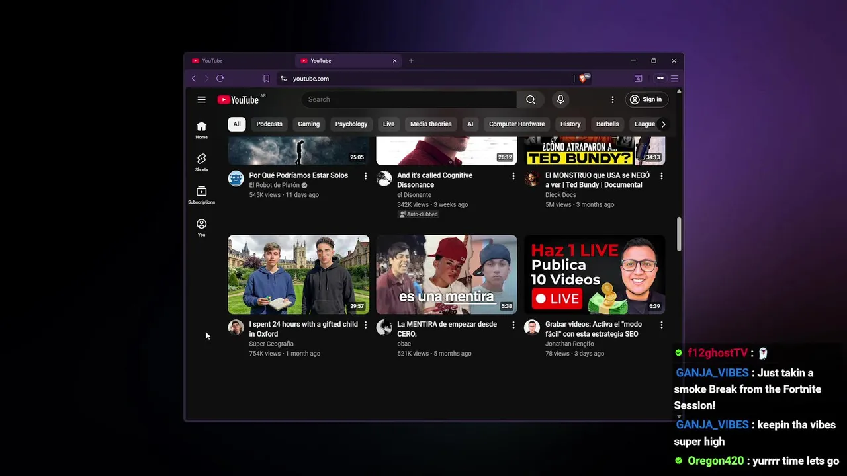Open video title And it's called Cognitive Dissonance

[435, 180]
